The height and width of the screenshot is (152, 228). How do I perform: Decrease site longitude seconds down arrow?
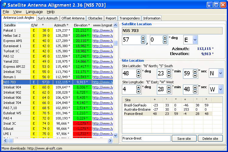pos(195,91)
